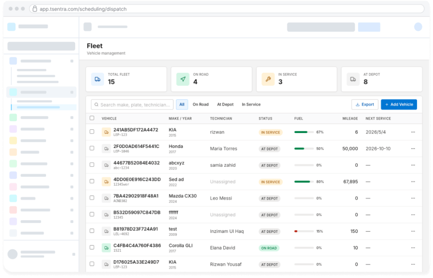
Task: Click vehicle icon for D176025A33E249D7
Action: click(106, 264)
